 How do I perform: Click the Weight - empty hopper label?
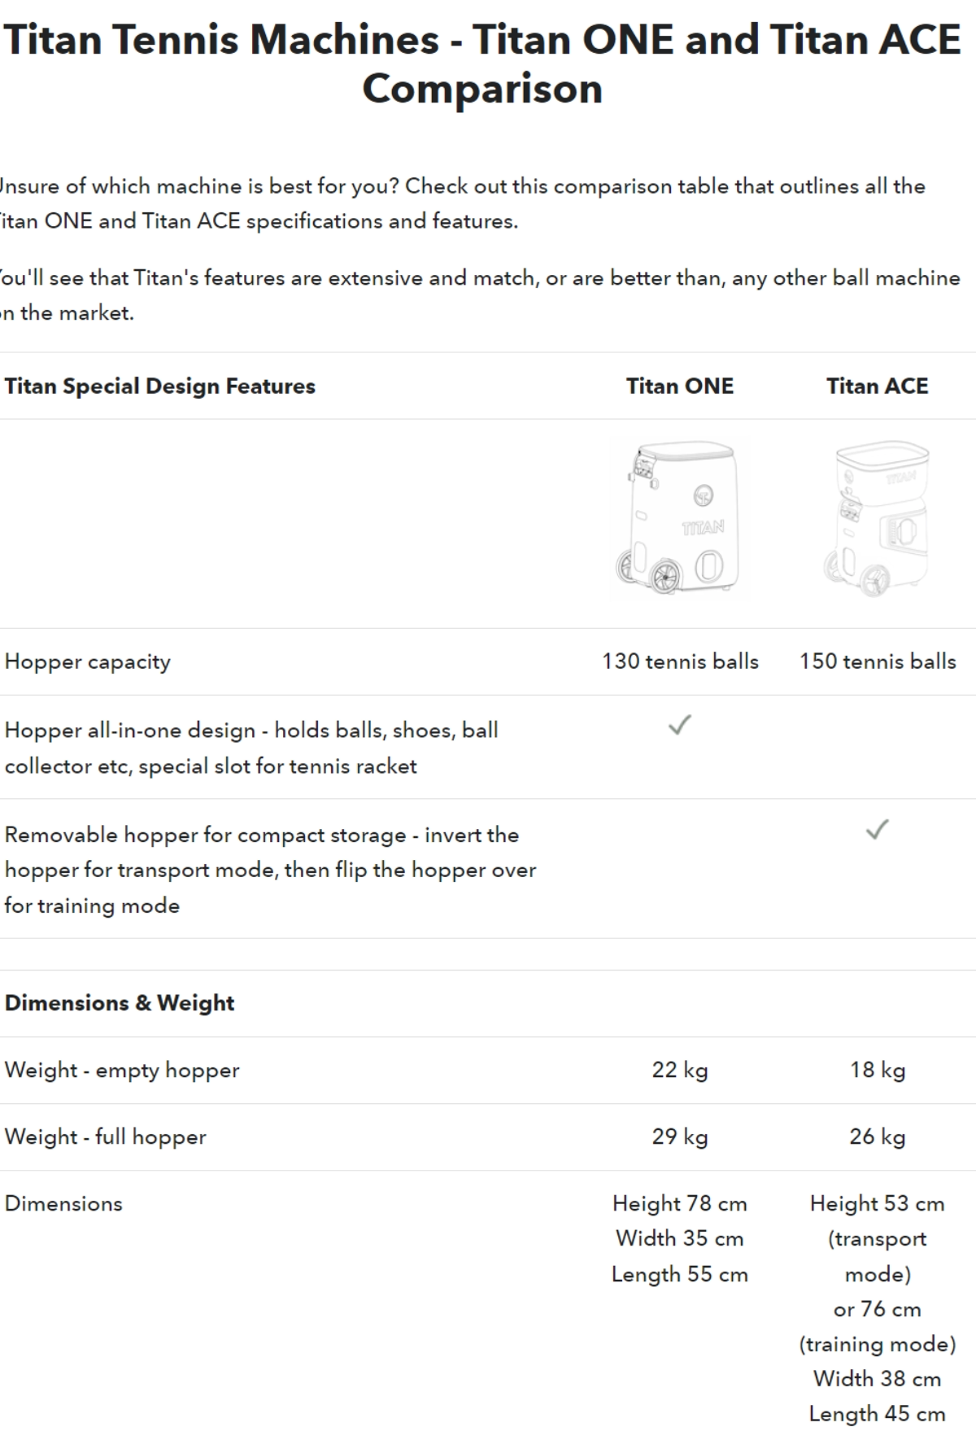pos(122,1071)
